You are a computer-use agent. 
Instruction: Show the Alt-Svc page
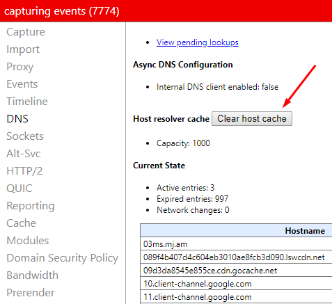tap(24, 154)
